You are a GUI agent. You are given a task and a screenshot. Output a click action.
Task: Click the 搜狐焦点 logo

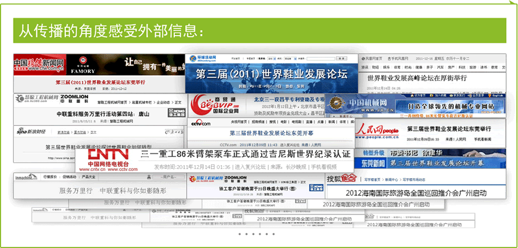(x=341, y=179)
